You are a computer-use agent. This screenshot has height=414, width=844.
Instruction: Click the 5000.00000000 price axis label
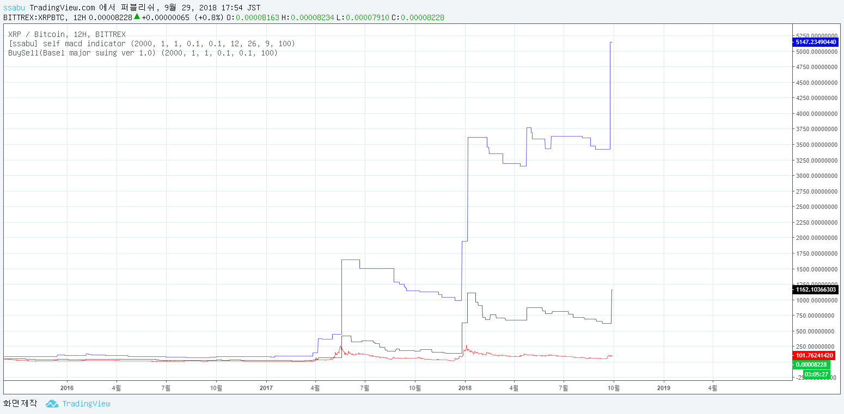click(816, 52)
